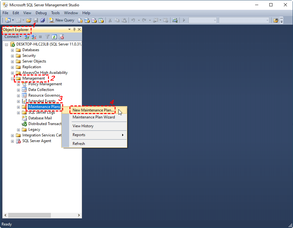This screenshot has height=228, width=293.
Task: Click the New MDX Query icon
Action: pyautogui.click(x=87, y=20)
